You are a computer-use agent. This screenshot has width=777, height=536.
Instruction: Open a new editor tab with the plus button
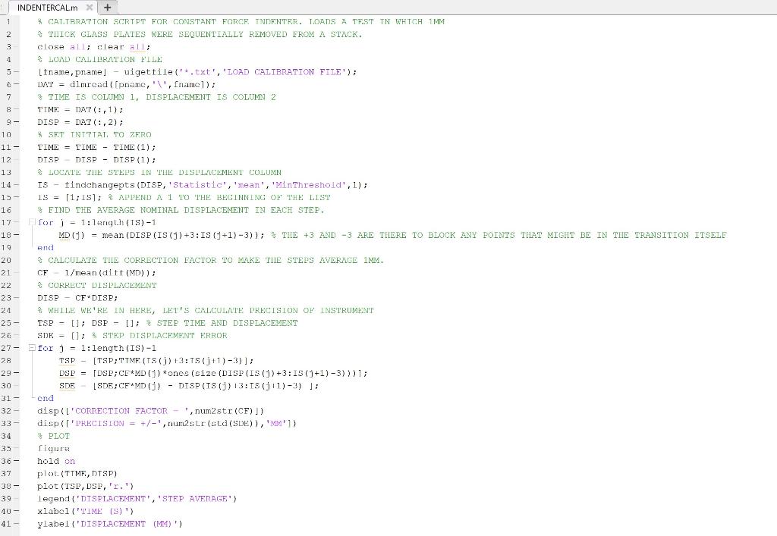coord(107,7)
